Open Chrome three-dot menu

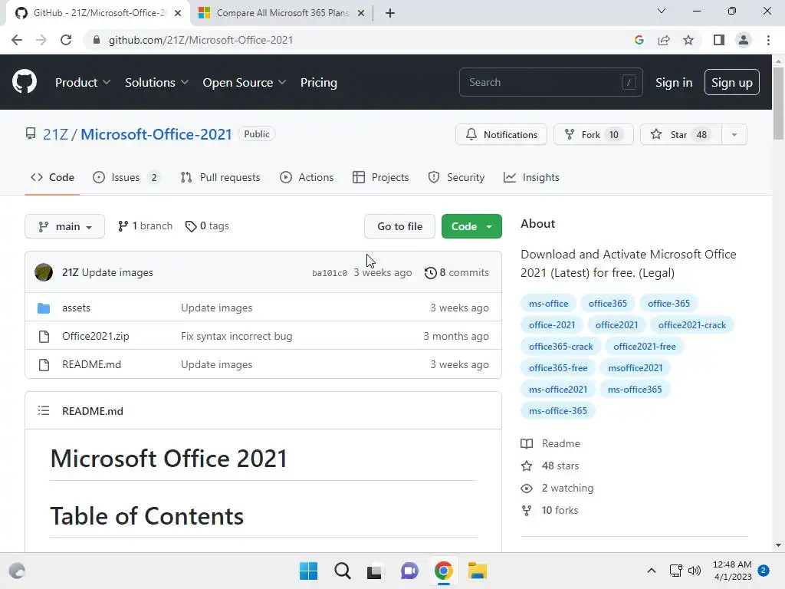[768, 40]
